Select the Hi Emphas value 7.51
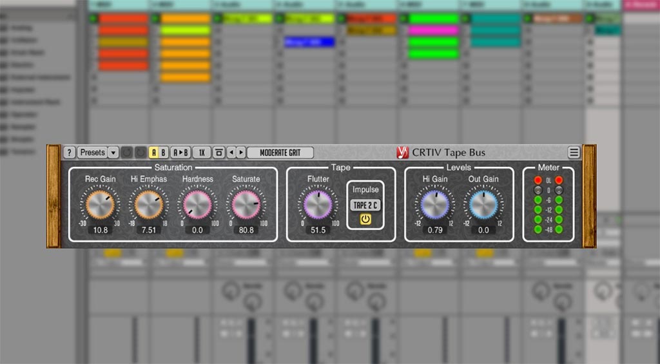Viewport: 660px width, 364px height. (149, 230)
